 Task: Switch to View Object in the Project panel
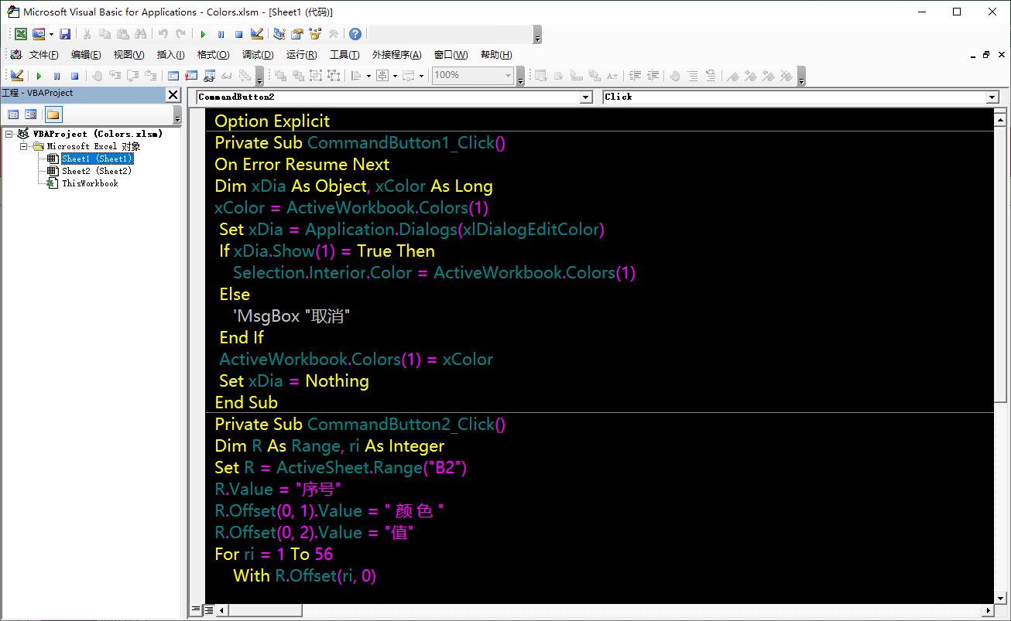[31, 115]
